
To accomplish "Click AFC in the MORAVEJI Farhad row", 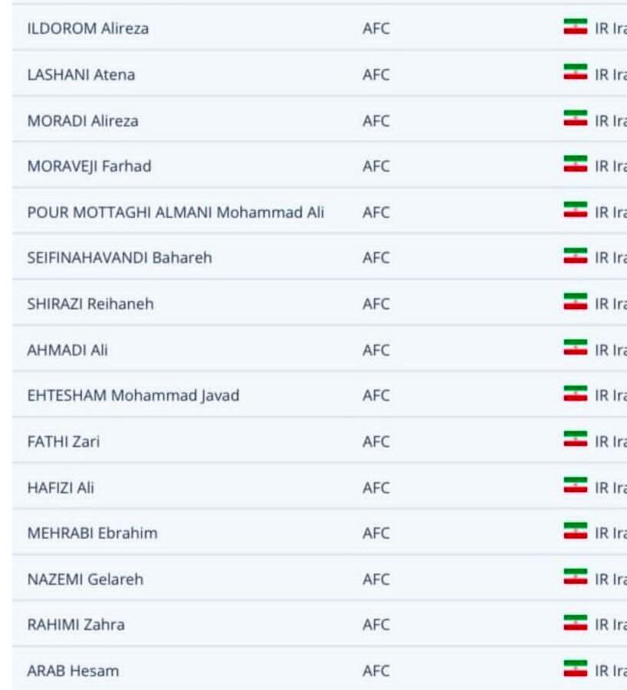I will coord(376,166).
